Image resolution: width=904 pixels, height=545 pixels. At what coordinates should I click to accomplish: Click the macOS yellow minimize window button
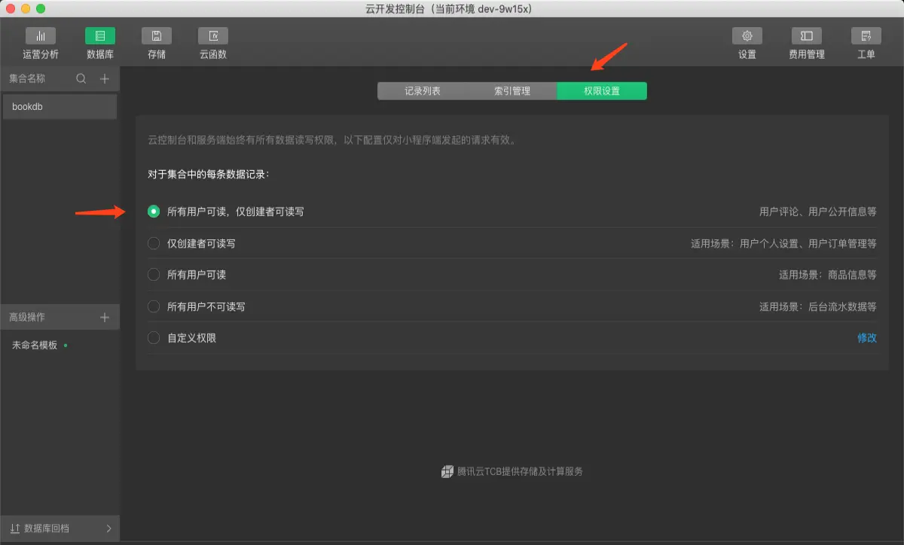point(26,8)
